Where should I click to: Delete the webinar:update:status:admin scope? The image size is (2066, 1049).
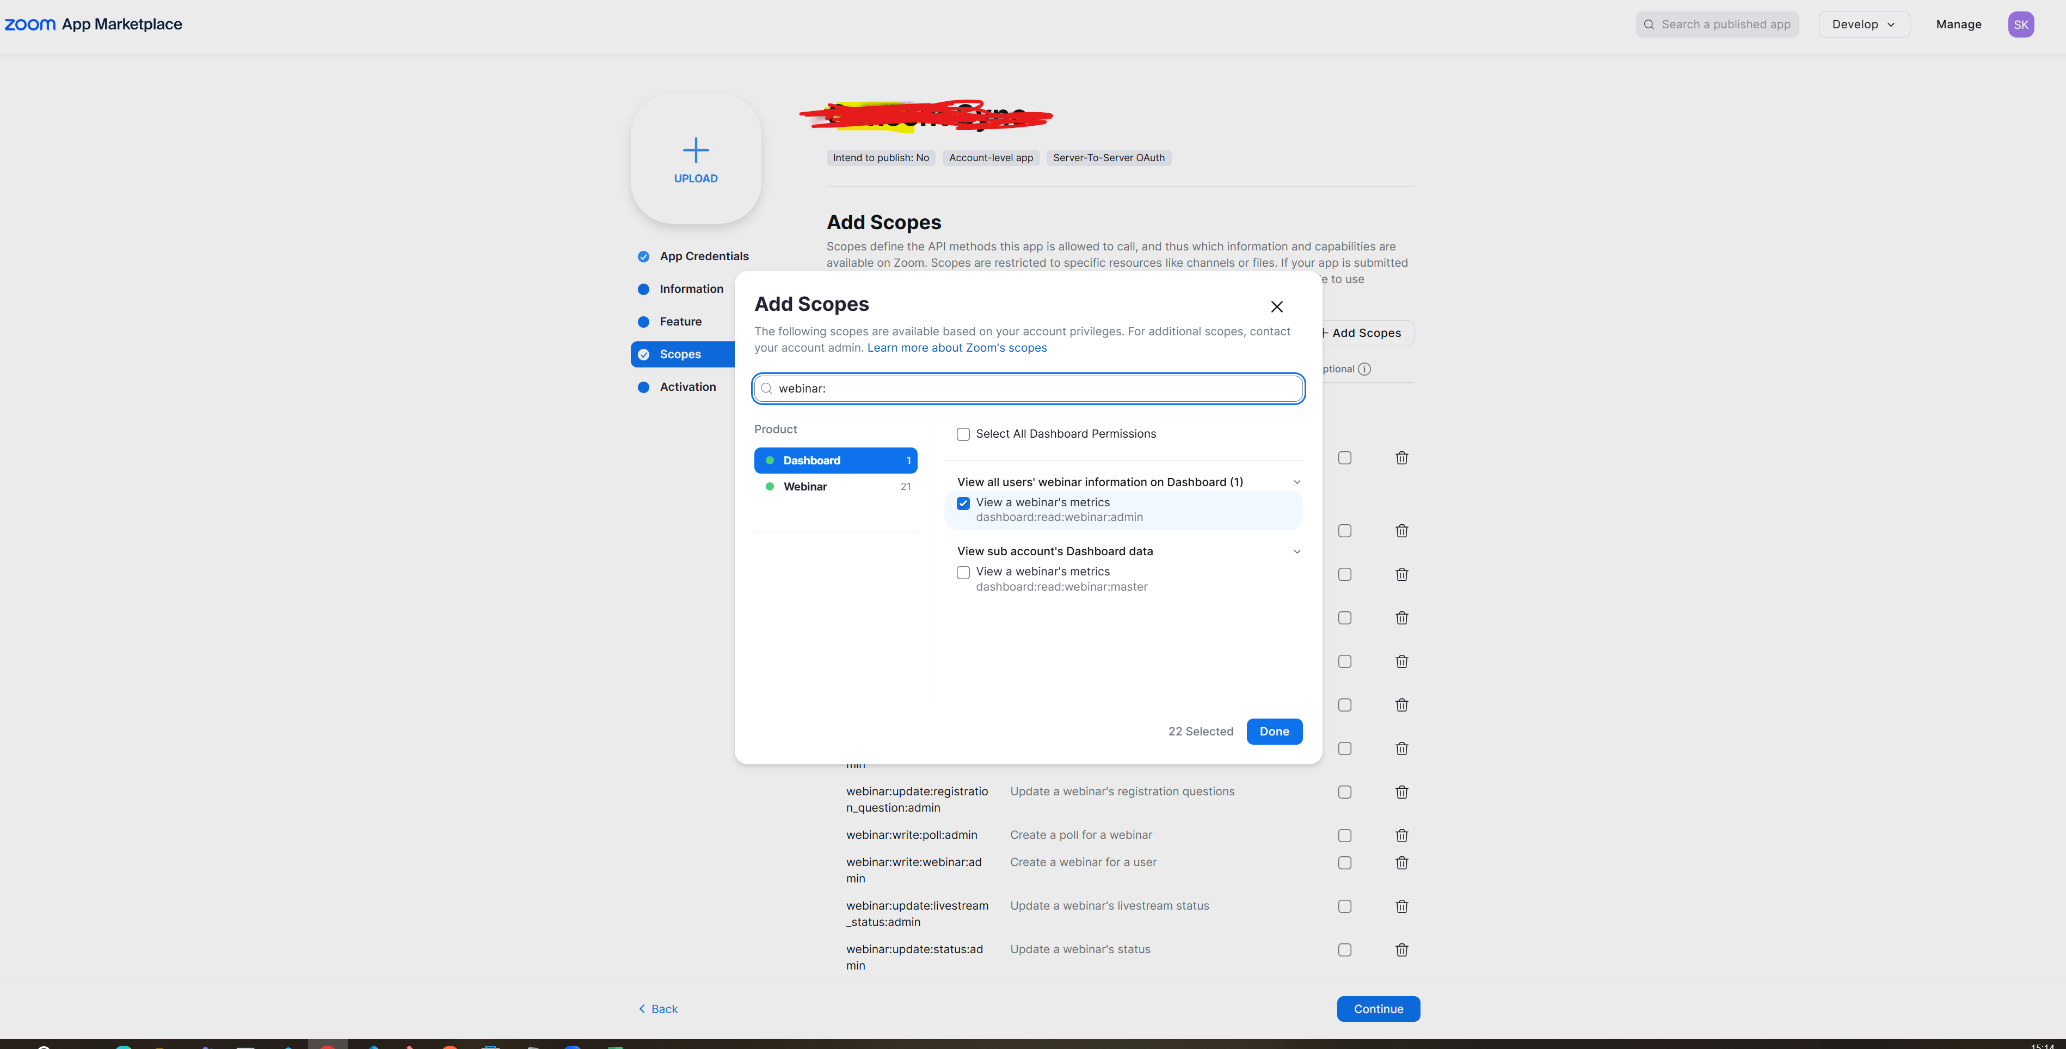point(1401,949)
